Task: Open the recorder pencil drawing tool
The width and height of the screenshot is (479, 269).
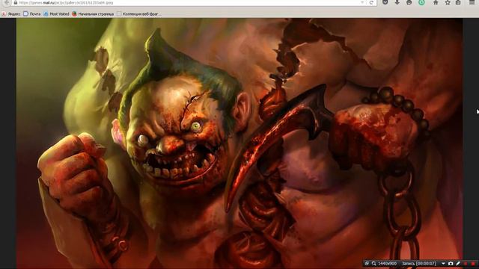Action: click(x=458, y=263)
